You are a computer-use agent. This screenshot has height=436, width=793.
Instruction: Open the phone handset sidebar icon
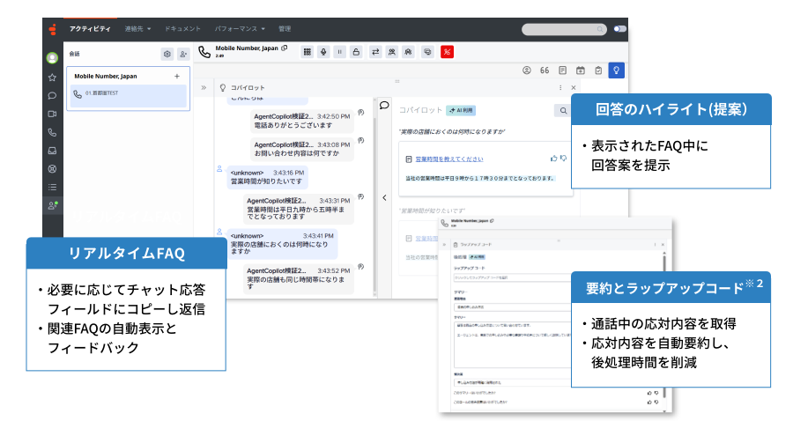pyautogui.click(x=52, y=132)
